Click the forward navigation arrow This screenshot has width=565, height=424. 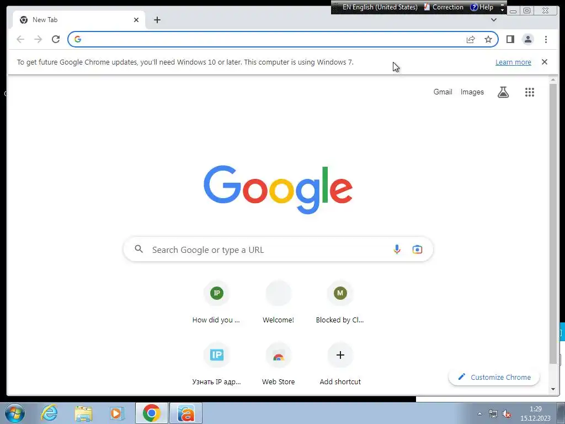click(38, 39)
